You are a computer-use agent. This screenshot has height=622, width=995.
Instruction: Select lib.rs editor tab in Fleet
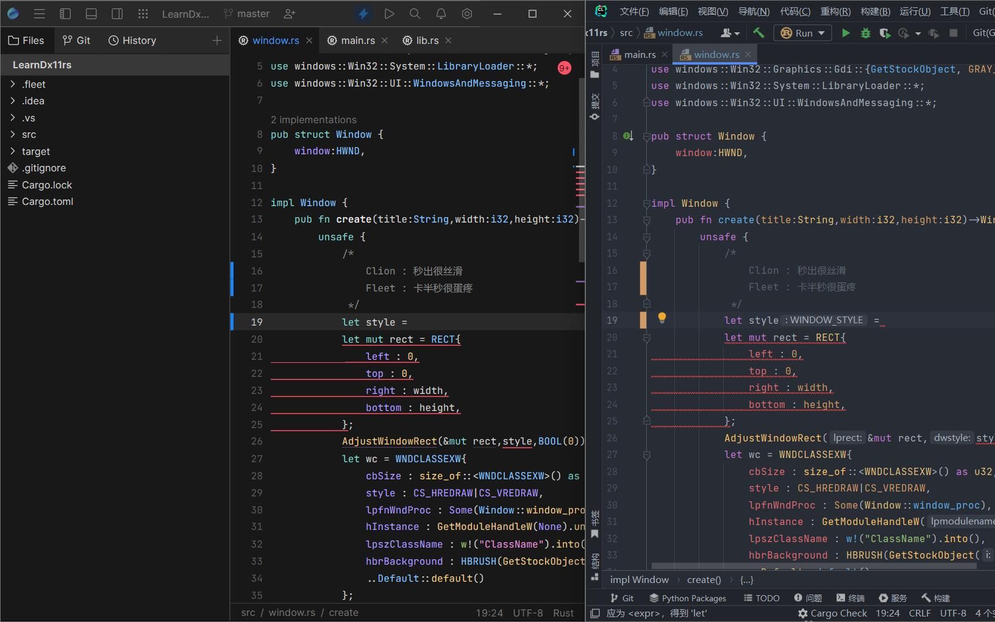[x=421, y=40]
